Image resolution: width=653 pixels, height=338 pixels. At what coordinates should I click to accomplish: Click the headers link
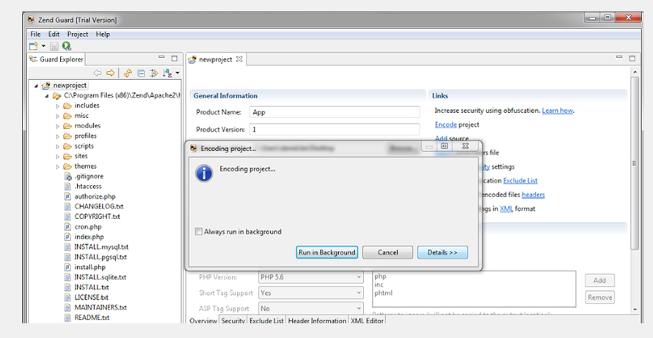[533, 194]
